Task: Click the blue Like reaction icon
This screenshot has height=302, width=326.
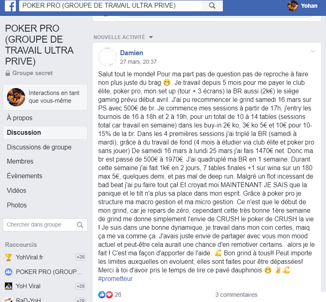Action: coord(102,295)
